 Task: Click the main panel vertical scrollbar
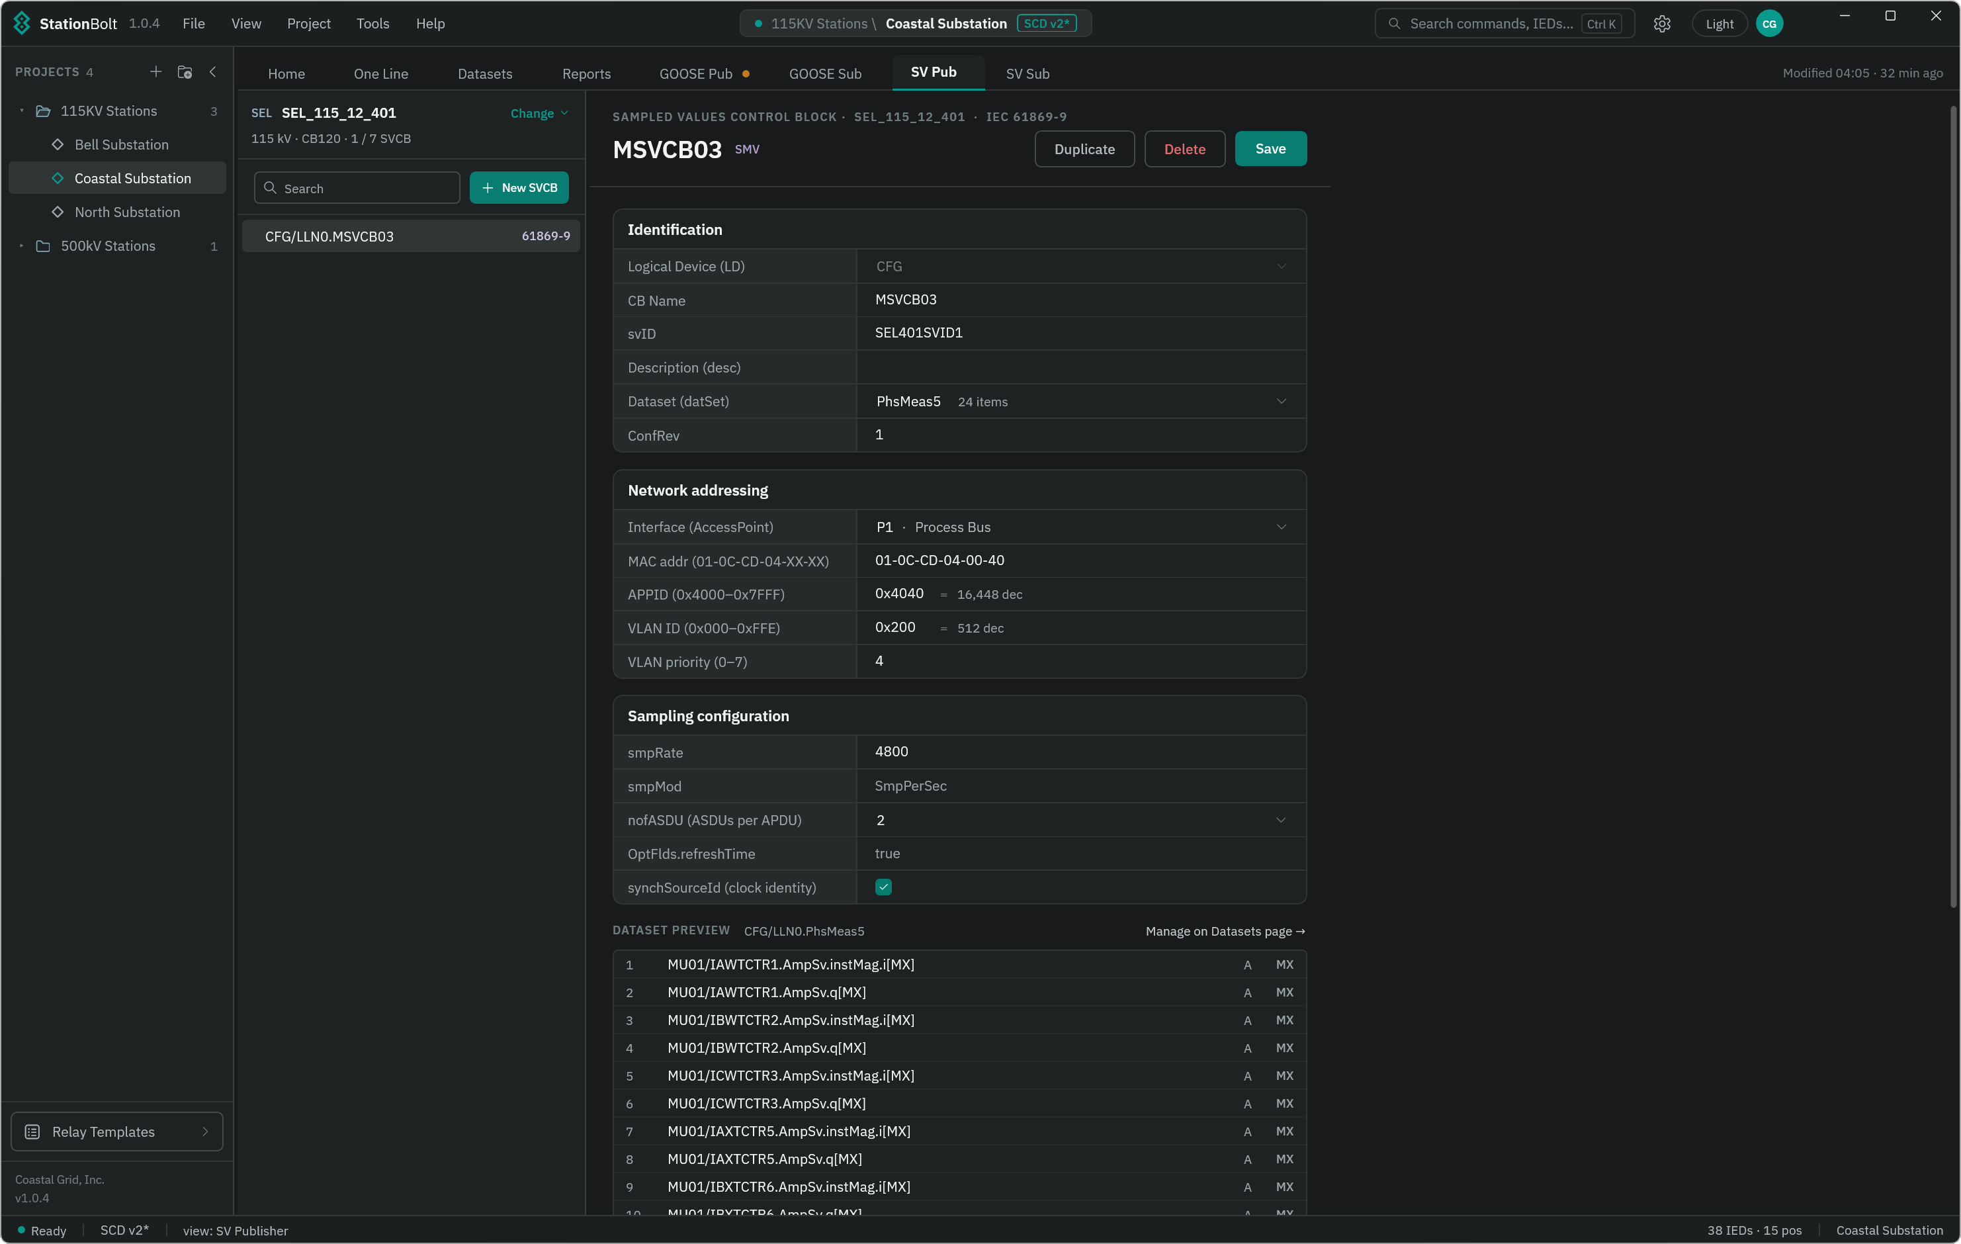(1953, 508)
